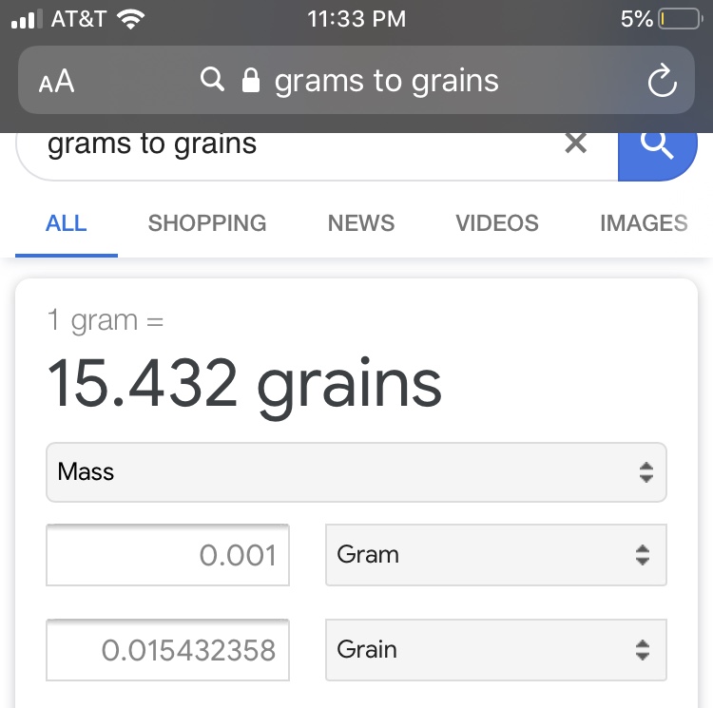Tap the Safari address bar text
The image size is (713, 708).
coord(387,81)
